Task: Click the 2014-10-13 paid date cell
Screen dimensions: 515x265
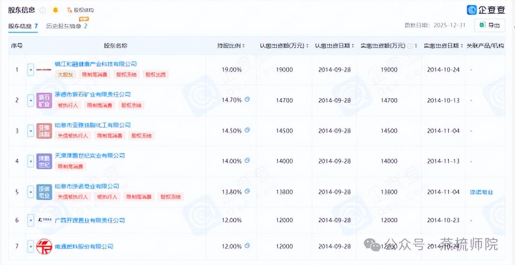Action: click(x=443, y=100)
